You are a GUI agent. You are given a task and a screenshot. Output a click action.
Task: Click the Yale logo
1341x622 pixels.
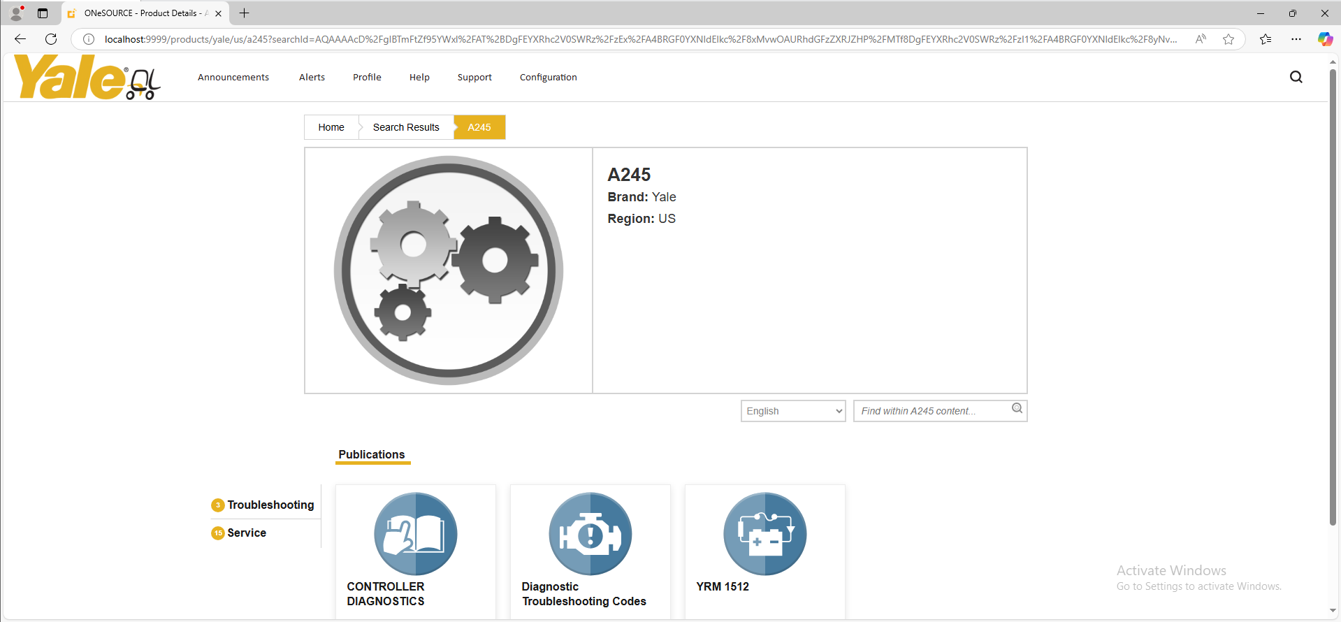pyautogui.click(x=87, y=78)
